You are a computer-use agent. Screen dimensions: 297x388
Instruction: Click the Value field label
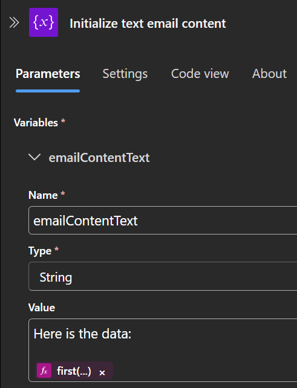click(x=42, y=308)
